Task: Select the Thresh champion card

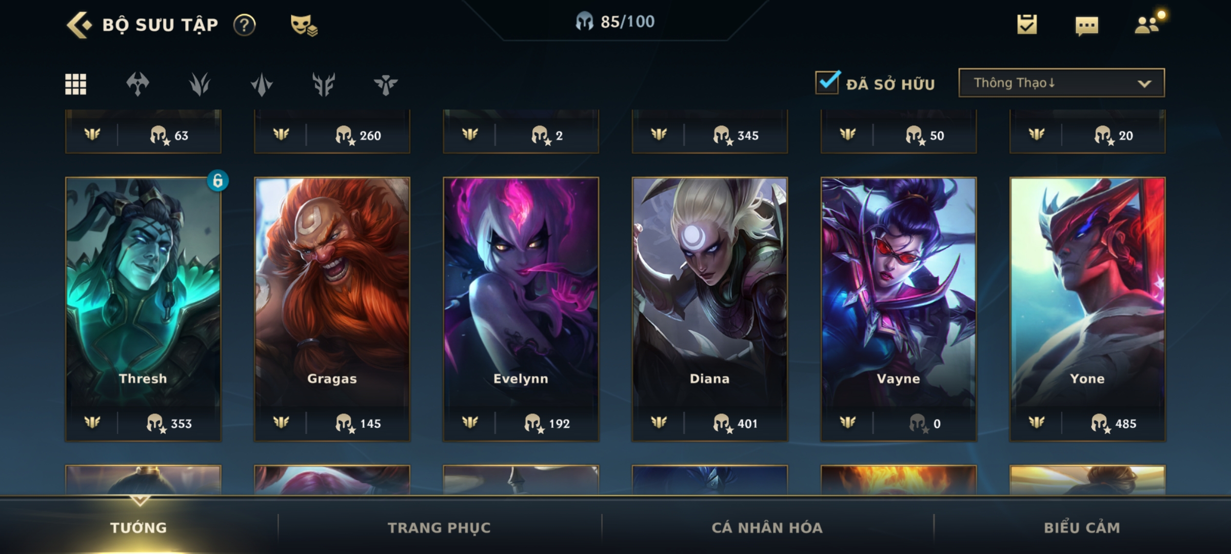Action: point(143,309)
